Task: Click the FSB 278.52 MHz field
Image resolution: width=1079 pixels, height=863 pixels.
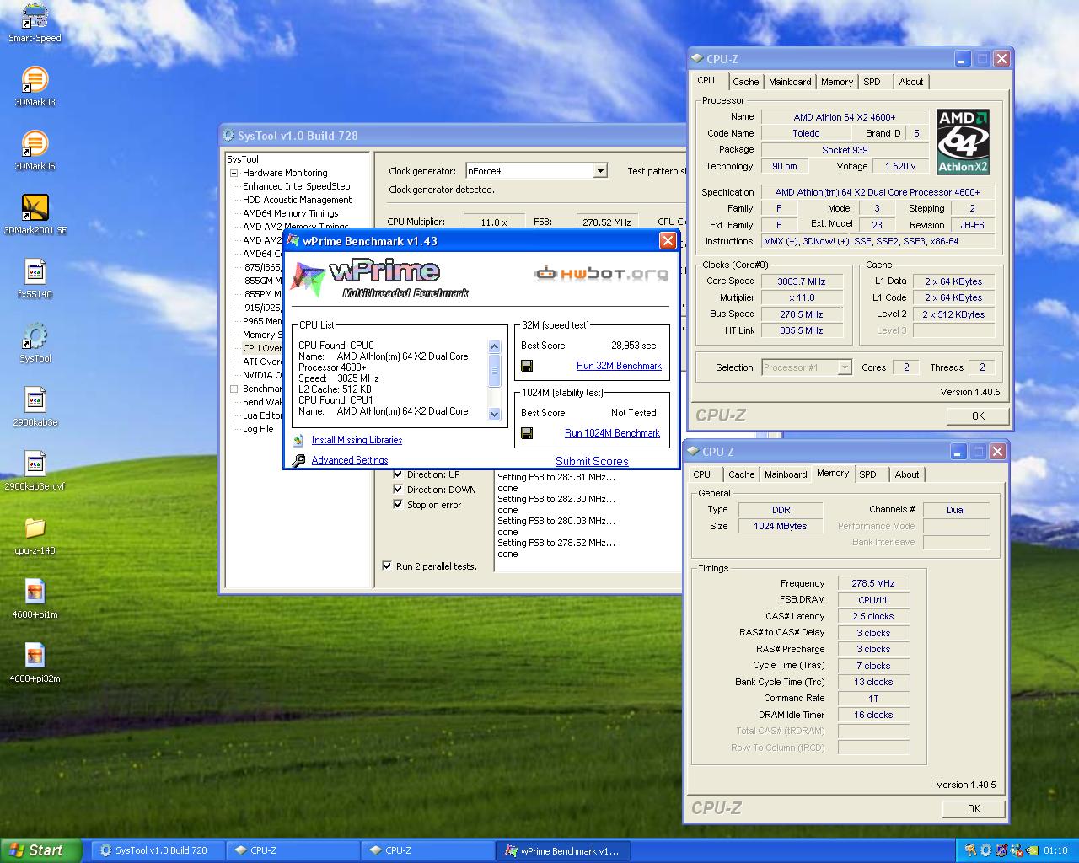Action: pos(607,222)
